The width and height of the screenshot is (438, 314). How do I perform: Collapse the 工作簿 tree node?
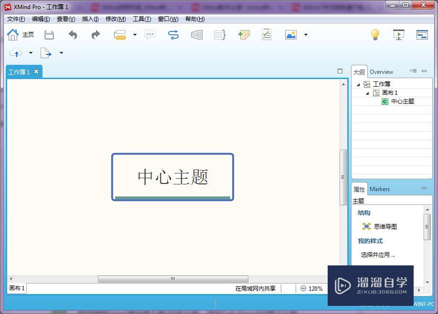tap(358, 85)
